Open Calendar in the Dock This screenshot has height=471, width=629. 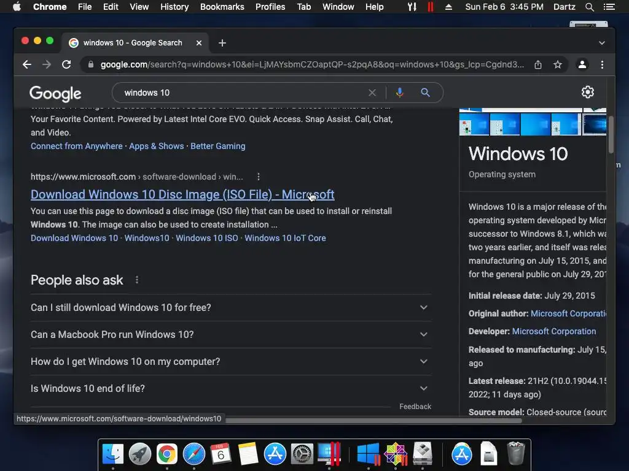[221, 454]
